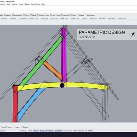Screen dimensions: 137x137
Task: Toggle Planar mode in the status bar
Action: tap(36, 131)
